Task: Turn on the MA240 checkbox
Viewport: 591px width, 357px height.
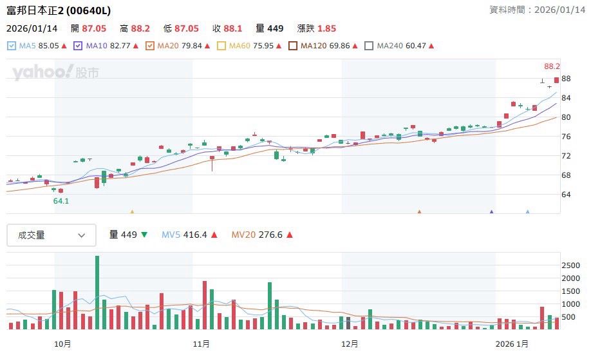Action: [x=369, y=46]
